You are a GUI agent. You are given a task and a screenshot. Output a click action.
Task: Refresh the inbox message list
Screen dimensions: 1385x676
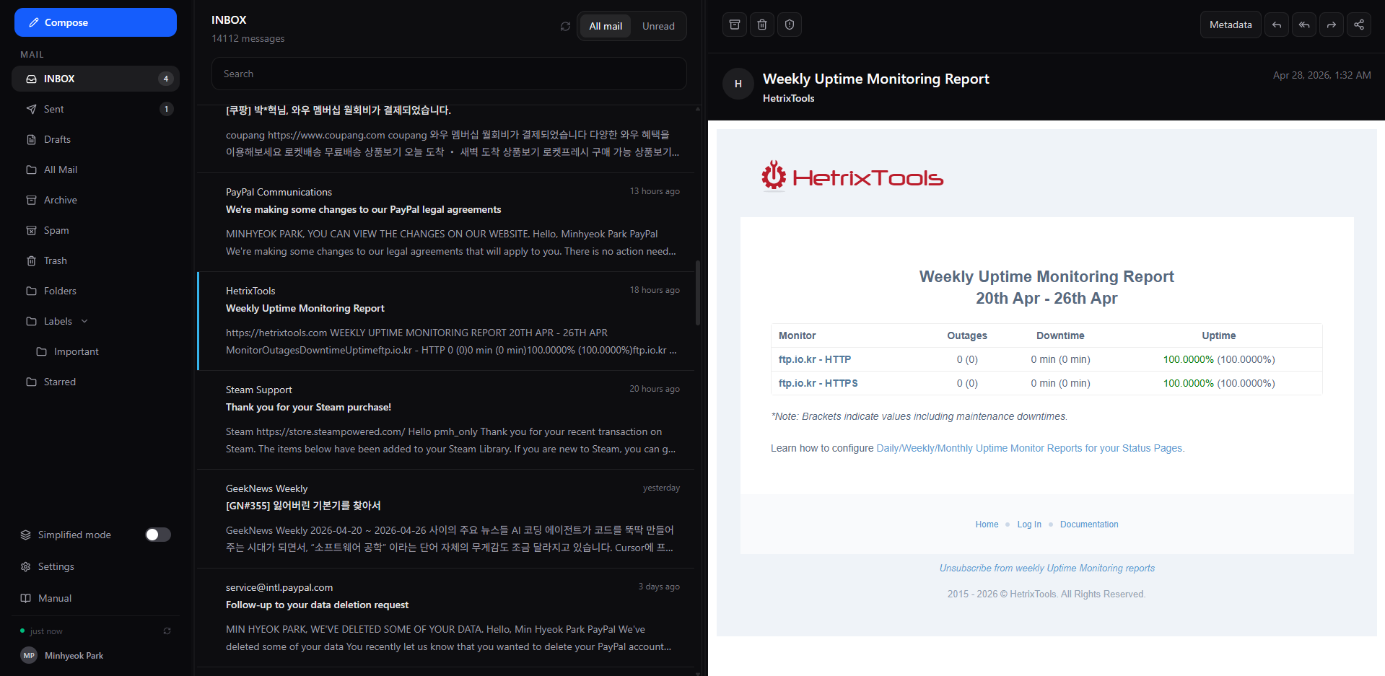click(x=565, y=27)
